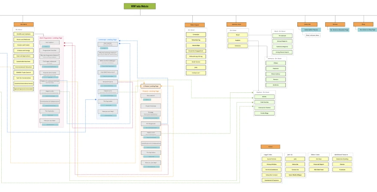Click the Around Projects section box

(x=108, y=82)
